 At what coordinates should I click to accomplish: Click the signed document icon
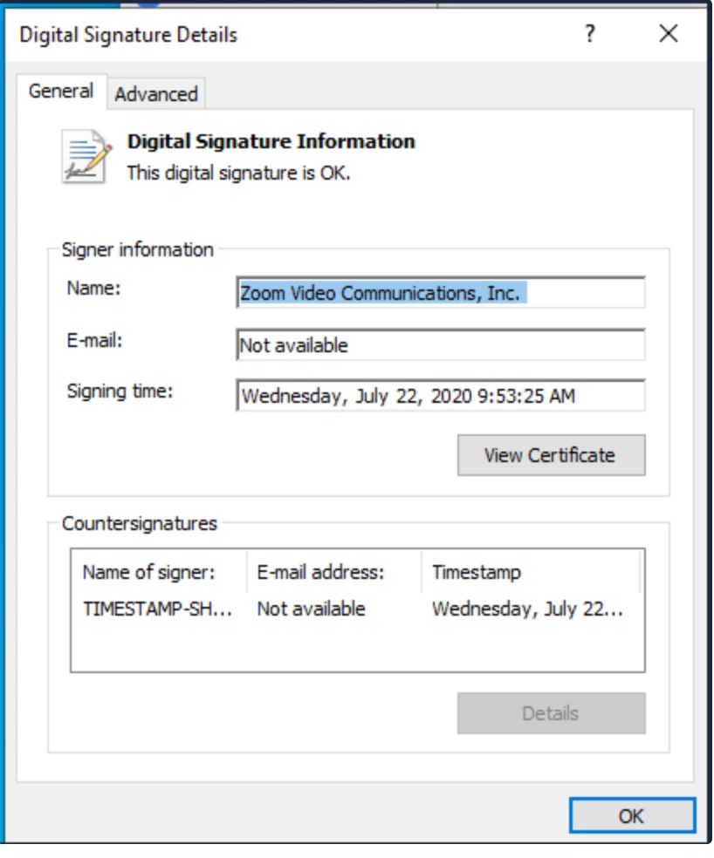(86, 156)
